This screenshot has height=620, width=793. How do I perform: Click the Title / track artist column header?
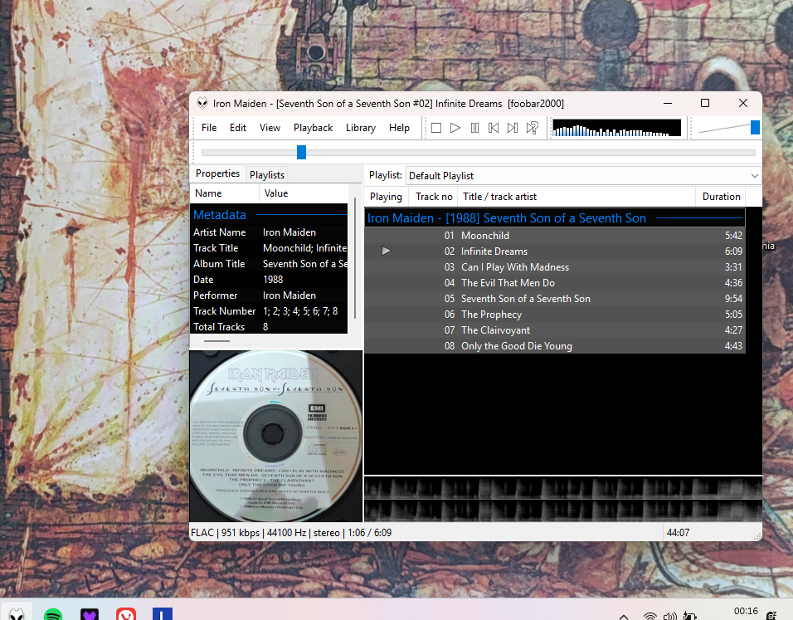(x=499, y=197)
